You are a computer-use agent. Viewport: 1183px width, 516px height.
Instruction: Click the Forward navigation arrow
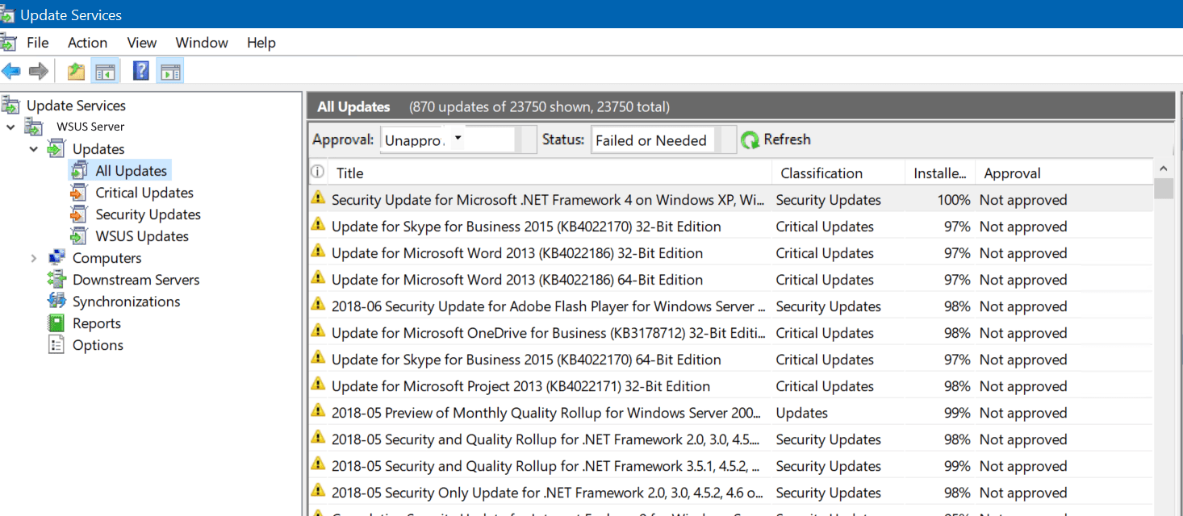click(x=38, y=71)
